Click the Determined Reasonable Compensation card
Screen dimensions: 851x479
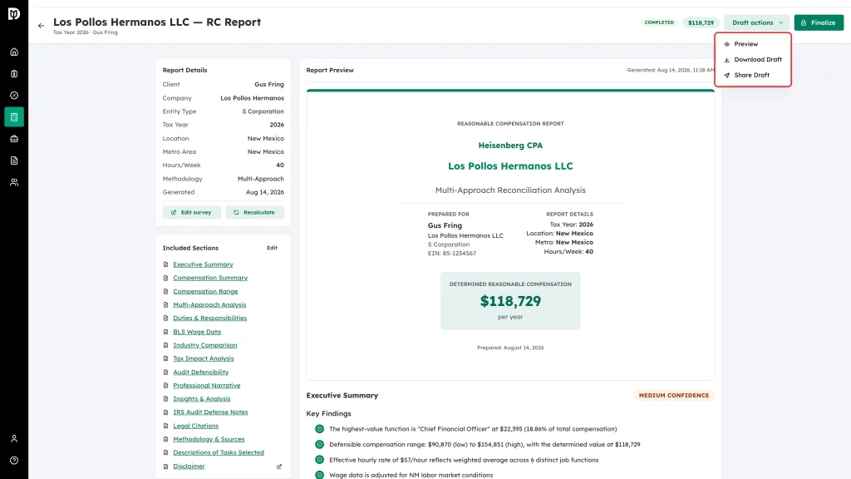click(510, 301)
